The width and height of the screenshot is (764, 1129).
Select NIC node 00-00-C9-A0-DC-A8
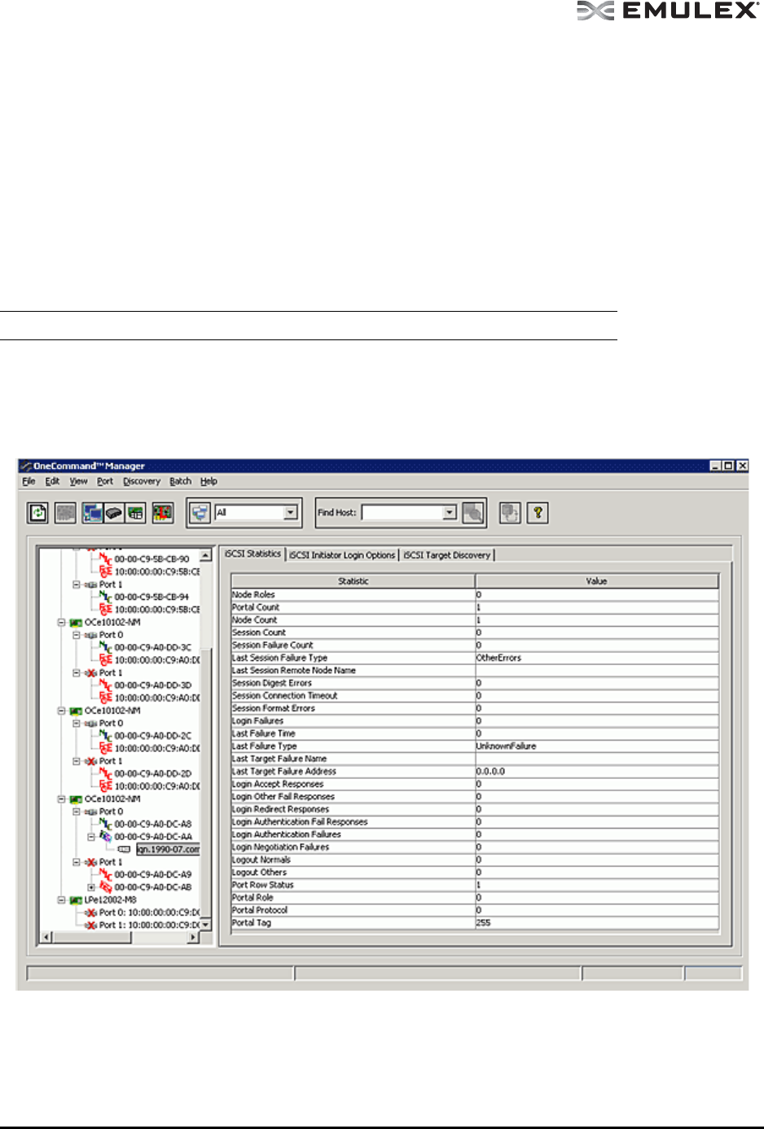(x=153, y=824)
